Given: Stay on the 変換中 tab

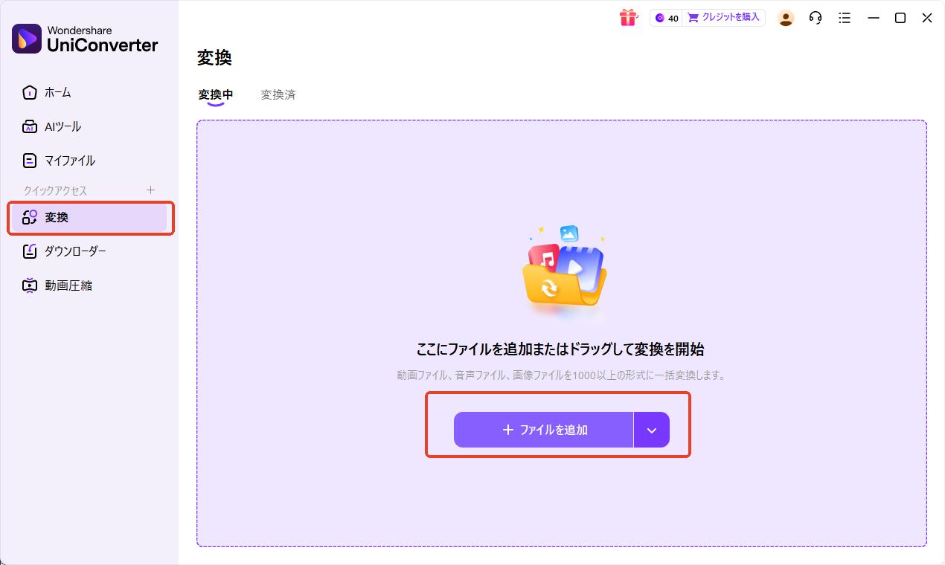Looking at the screenshot, I should pyautogui.click(x=215, y=94).
